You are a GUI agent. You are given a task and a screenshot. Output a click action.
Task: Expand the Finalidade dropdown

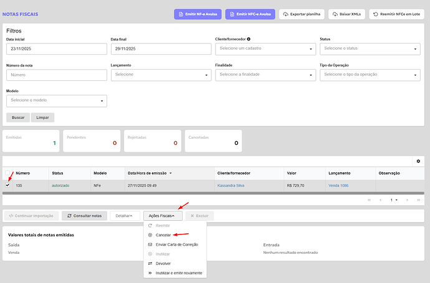point(265,75)
